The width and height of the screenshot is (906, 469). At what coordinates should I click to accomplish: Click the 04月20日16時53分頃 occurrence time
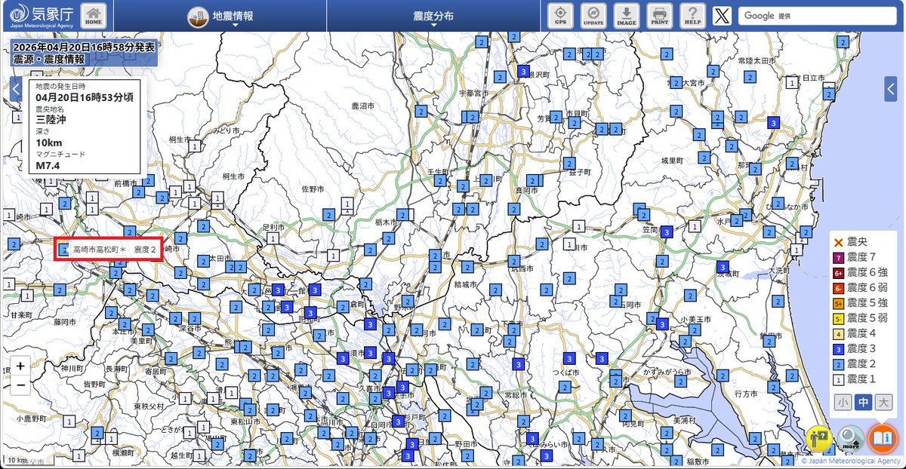(84, 97)
